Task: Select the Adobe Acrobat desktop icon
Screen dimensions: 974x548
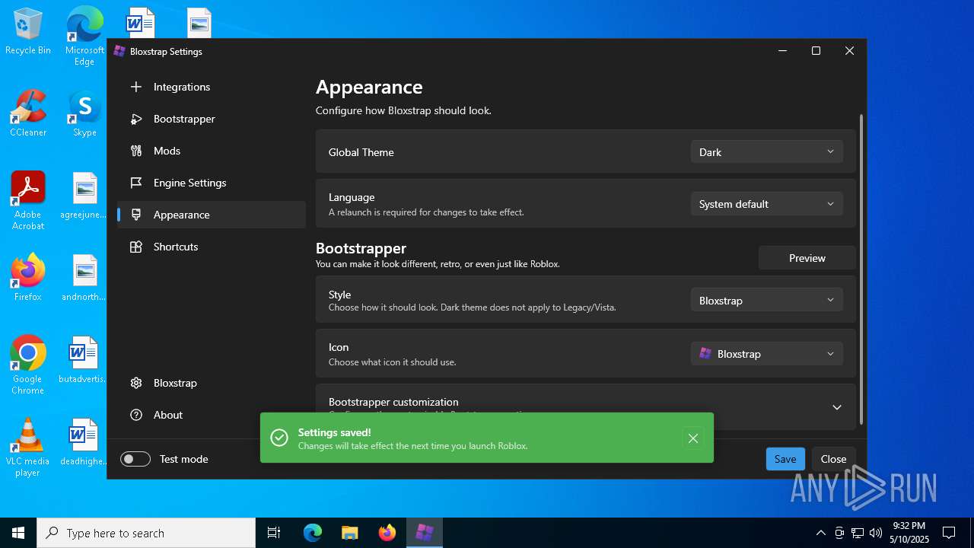Action: tap(28, 201)
